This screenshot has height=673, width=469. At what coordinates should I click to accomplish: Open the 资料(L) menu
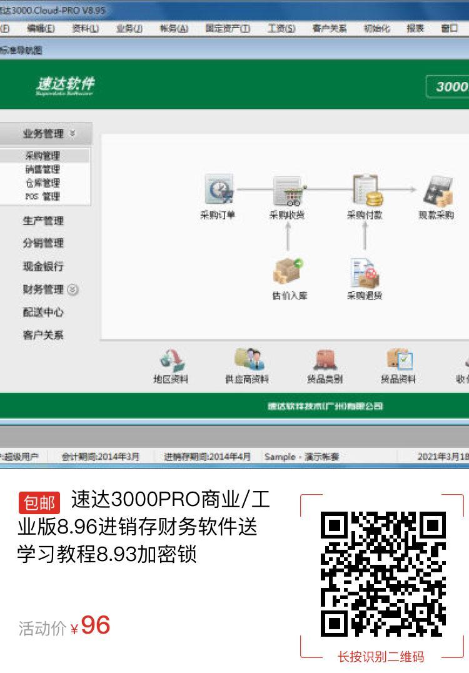[85, 28]
